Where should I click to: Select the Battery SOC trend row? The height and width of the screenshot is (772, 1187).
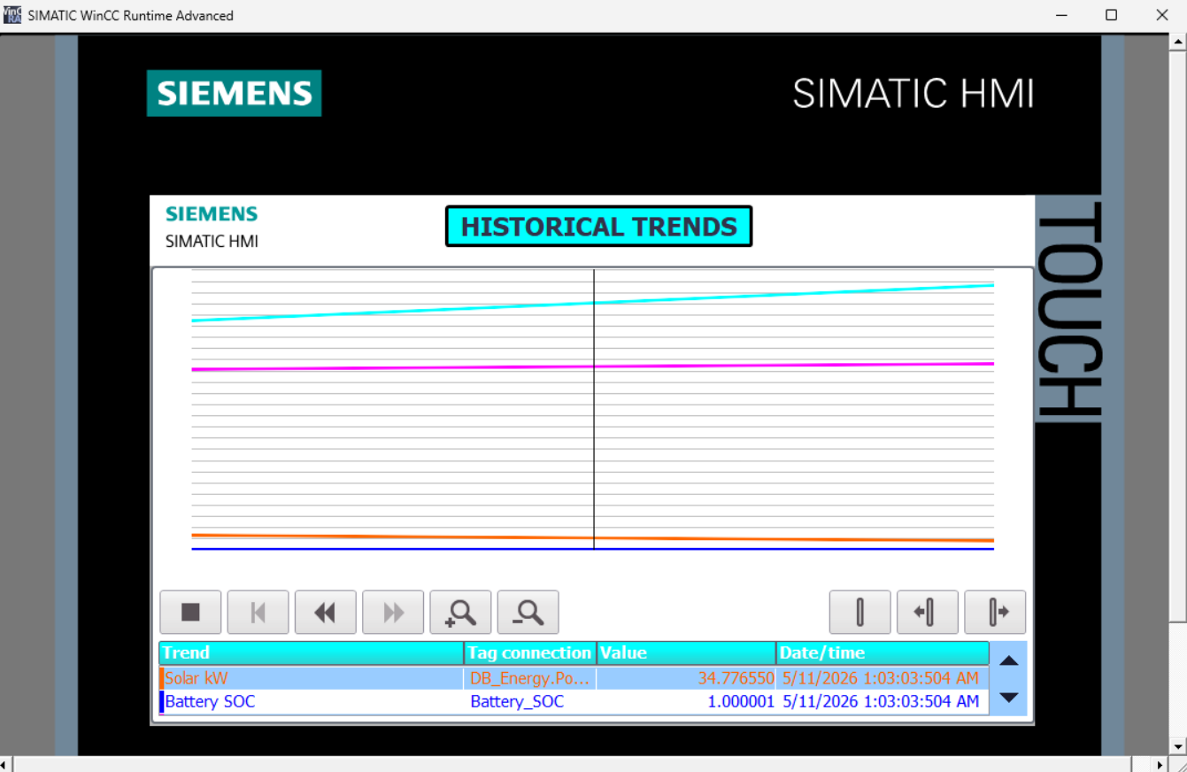574,702
